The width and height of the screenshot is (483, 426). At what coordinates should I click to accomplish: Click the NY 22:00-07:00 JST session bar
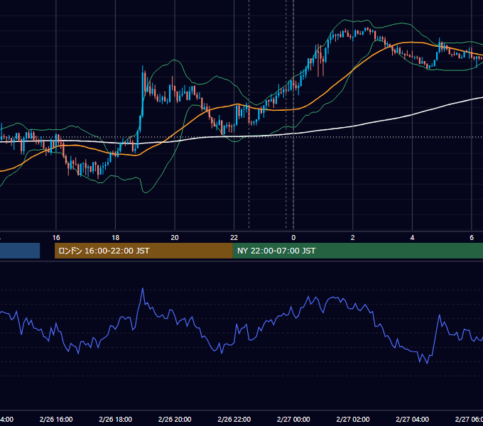pos(357,251)
